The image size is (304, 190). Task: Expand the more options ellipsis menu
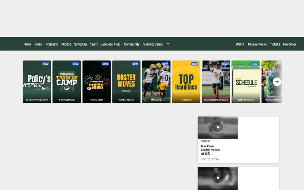(167, 44)
